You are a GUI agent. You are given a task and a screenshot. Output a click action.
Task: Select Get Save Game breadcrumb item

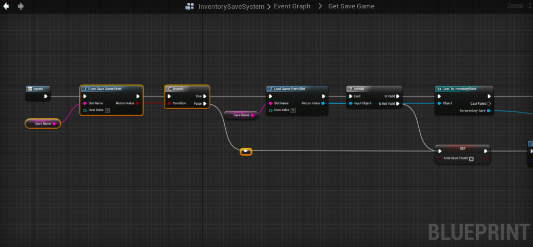pyautogui.click(x=351, y=6)
